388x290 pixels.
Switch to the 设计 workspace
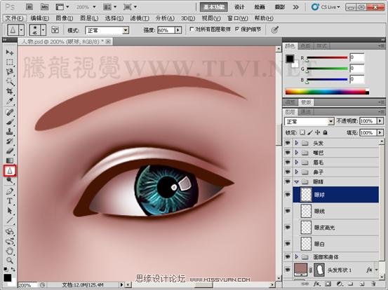click(x=239, y=7)
